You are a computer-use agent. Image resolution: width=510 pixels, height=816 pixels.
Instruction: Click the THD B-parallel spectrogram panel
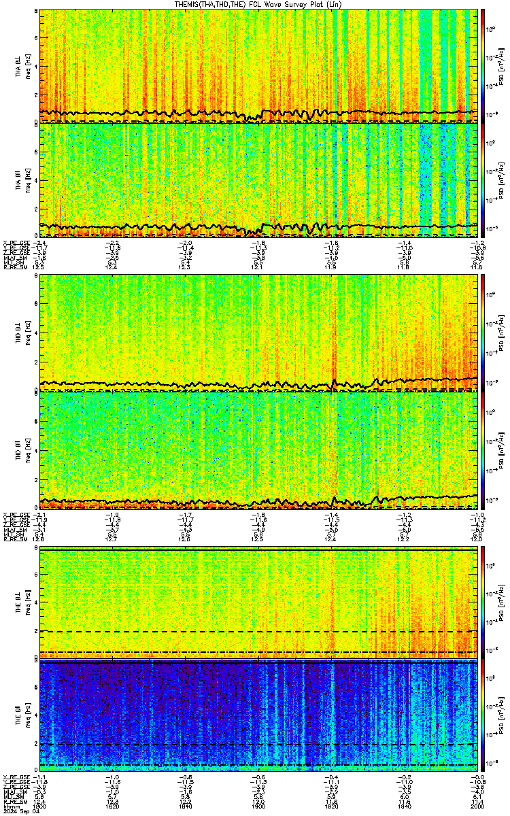(x=258, y=449)
